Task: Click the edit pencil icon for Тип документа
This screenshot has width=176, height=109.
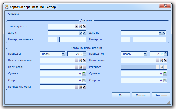Action: pyautogui.click(x=81, y=26)
